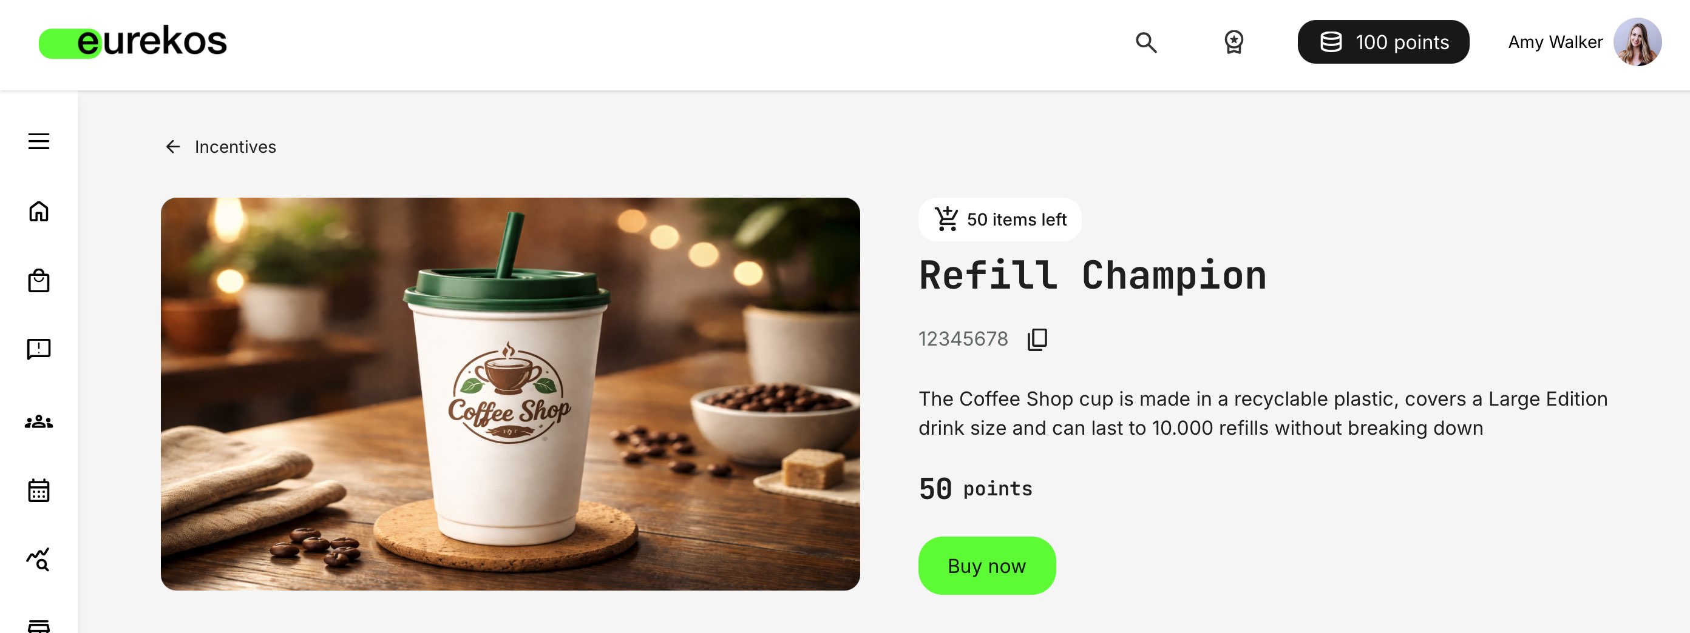Viewport: 1690px width, 633px height.
Task: Follow the Incentives breadcrumb link
Action: click(x=235, y=147)
